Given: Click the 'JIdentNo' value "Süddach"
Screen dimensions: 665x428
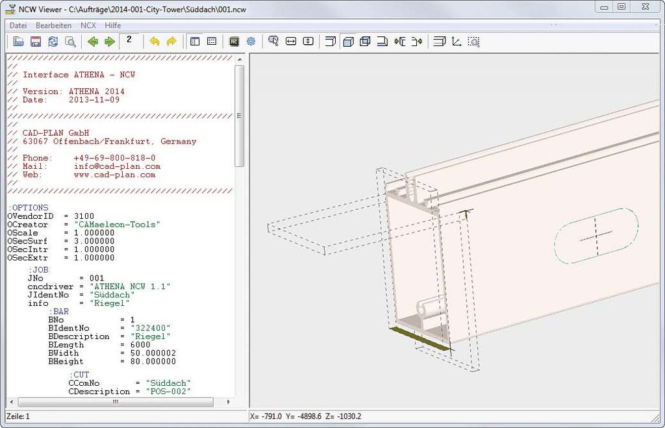Looking at the screenshot, I should [x=112, y=295].
